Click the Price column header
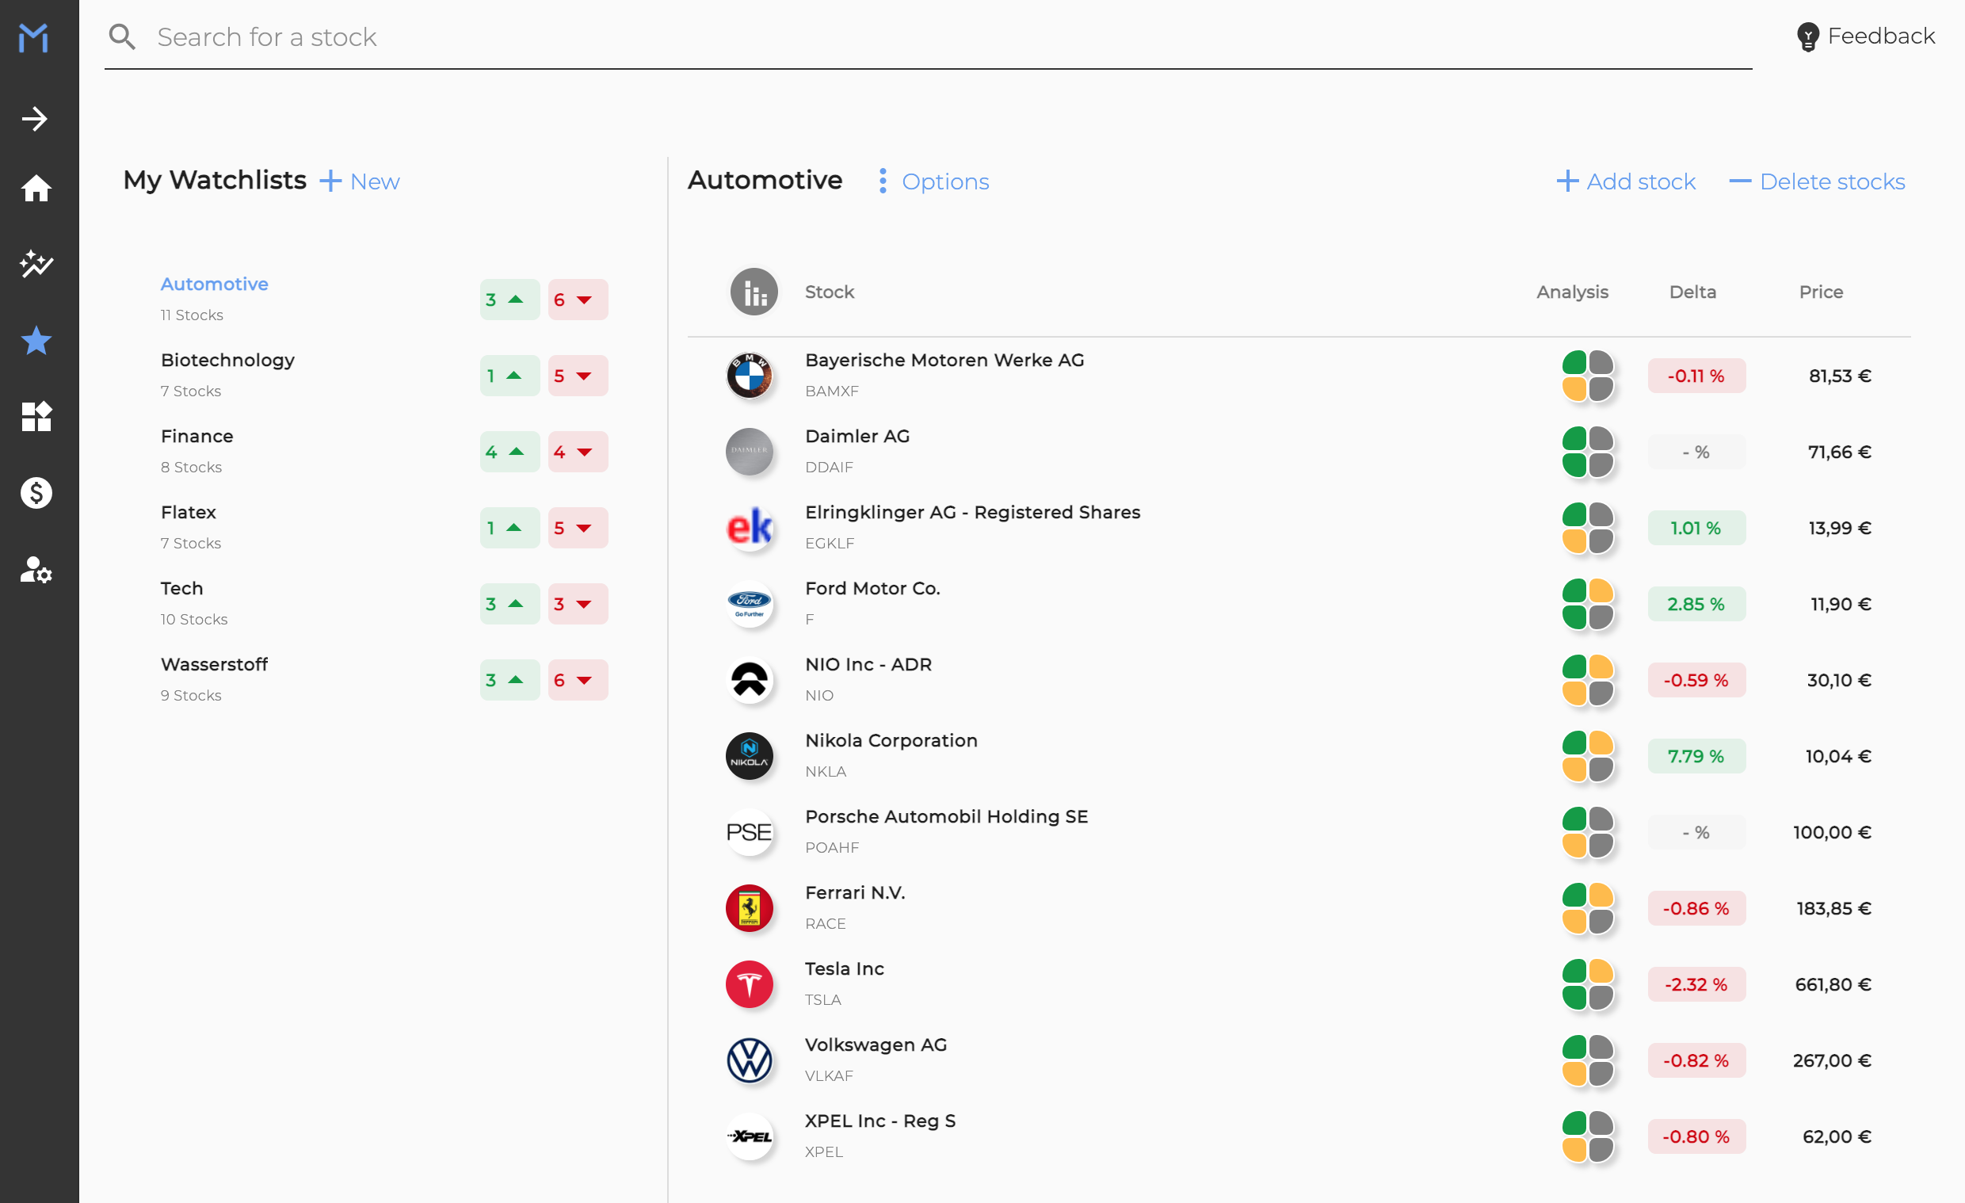 (1821, 292)
